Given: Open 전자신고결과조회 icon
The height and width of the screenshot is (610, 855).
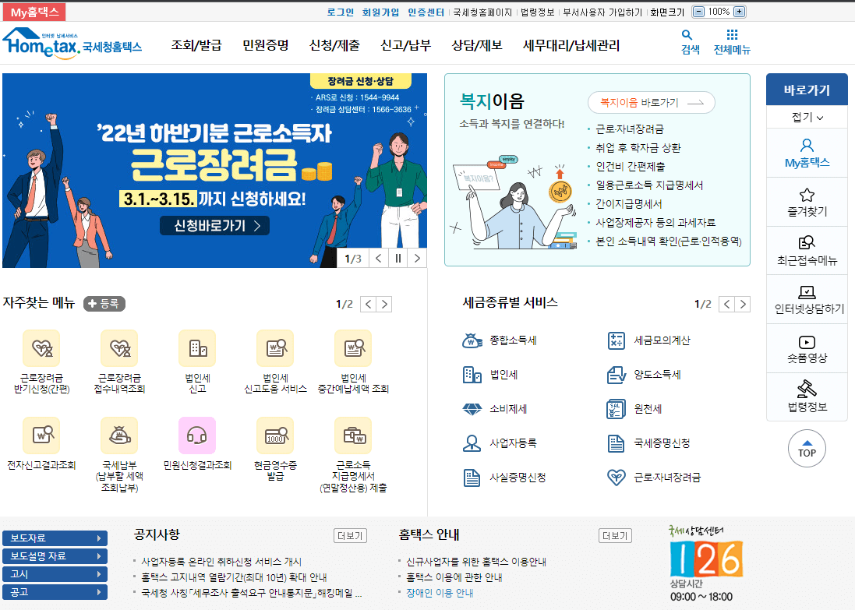Looking at the screenshot, I should (41, 435).
